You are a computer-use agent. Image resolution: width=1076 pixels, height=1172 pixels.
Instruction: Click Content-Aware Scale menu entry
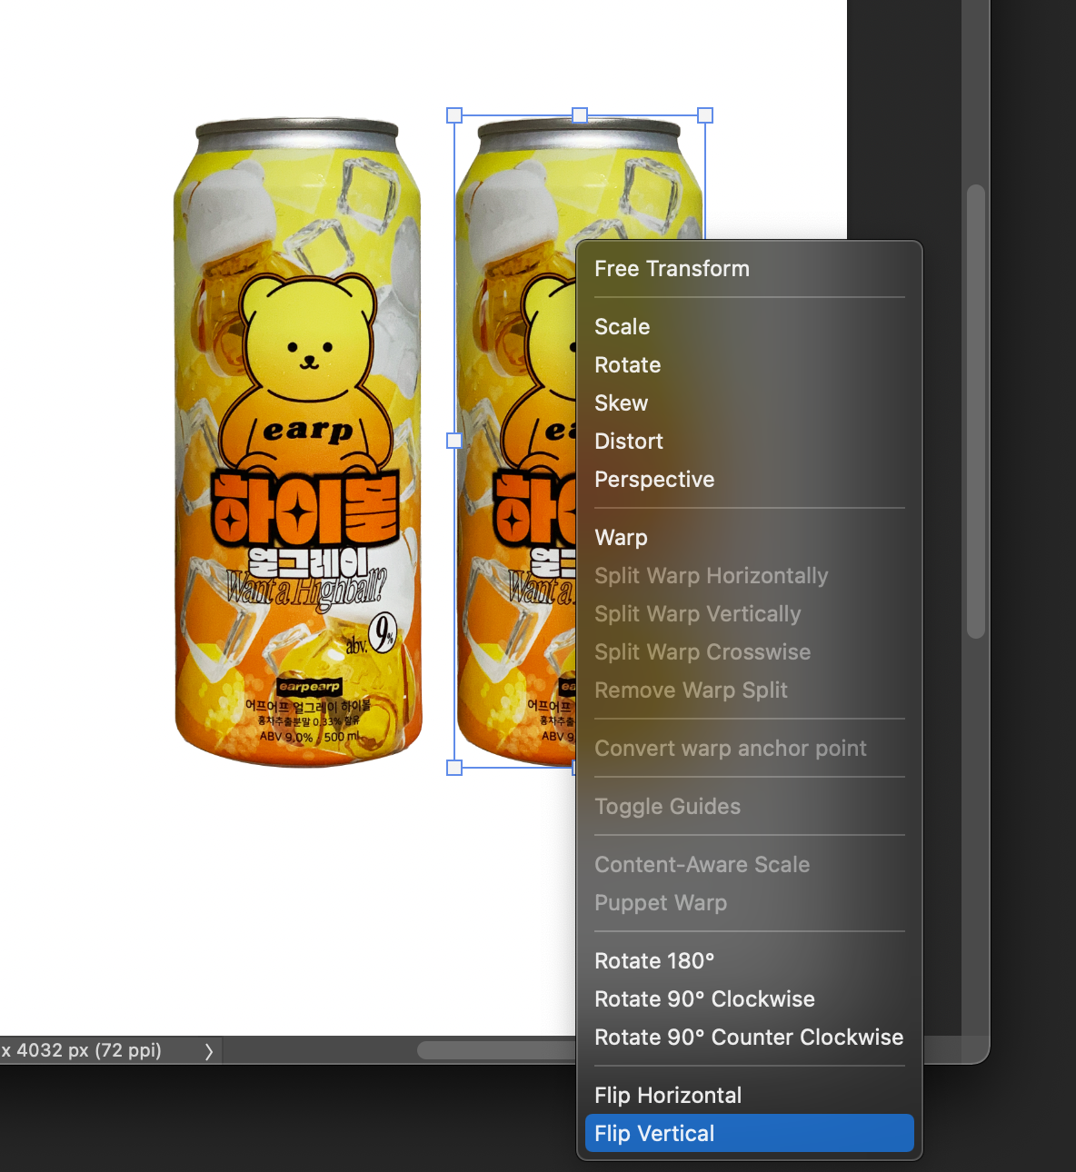tap(749, 865)
